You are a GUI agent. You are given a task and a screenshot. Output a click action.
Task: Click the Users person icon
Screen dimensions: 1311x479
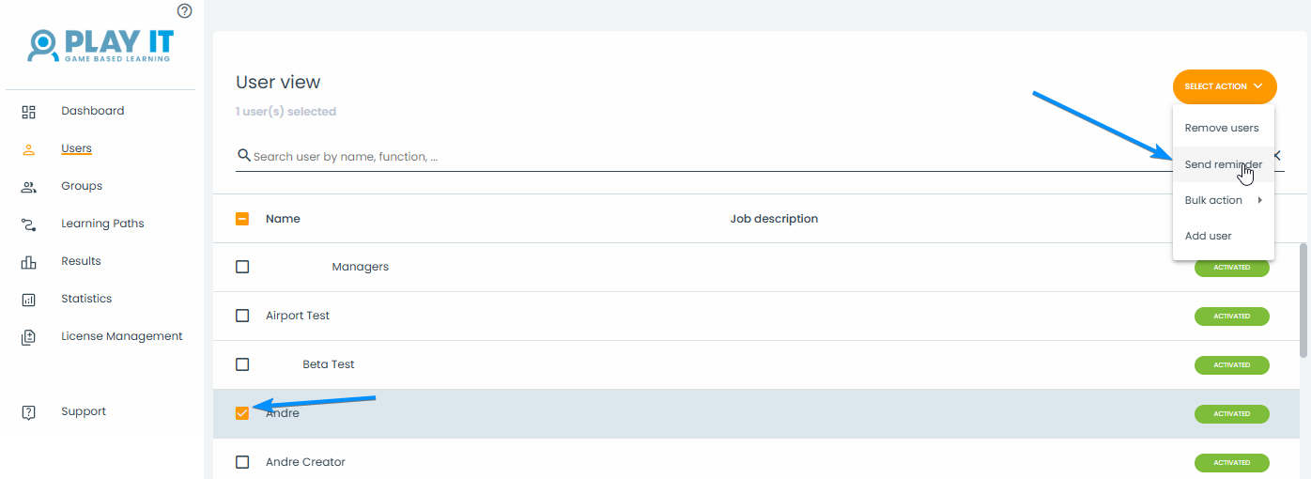coord(28,149)
